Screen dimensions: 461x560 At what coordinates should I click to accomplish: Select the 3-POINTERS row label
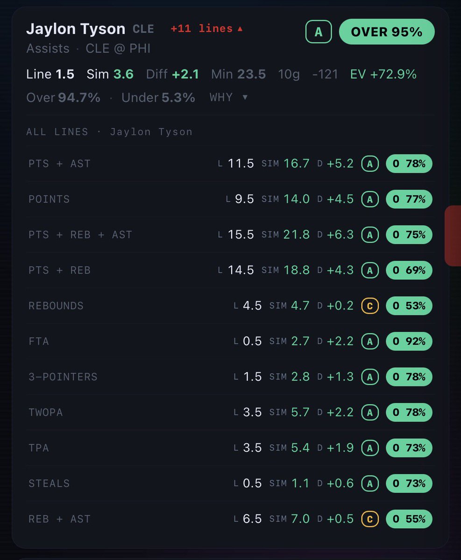coord(63,377)
